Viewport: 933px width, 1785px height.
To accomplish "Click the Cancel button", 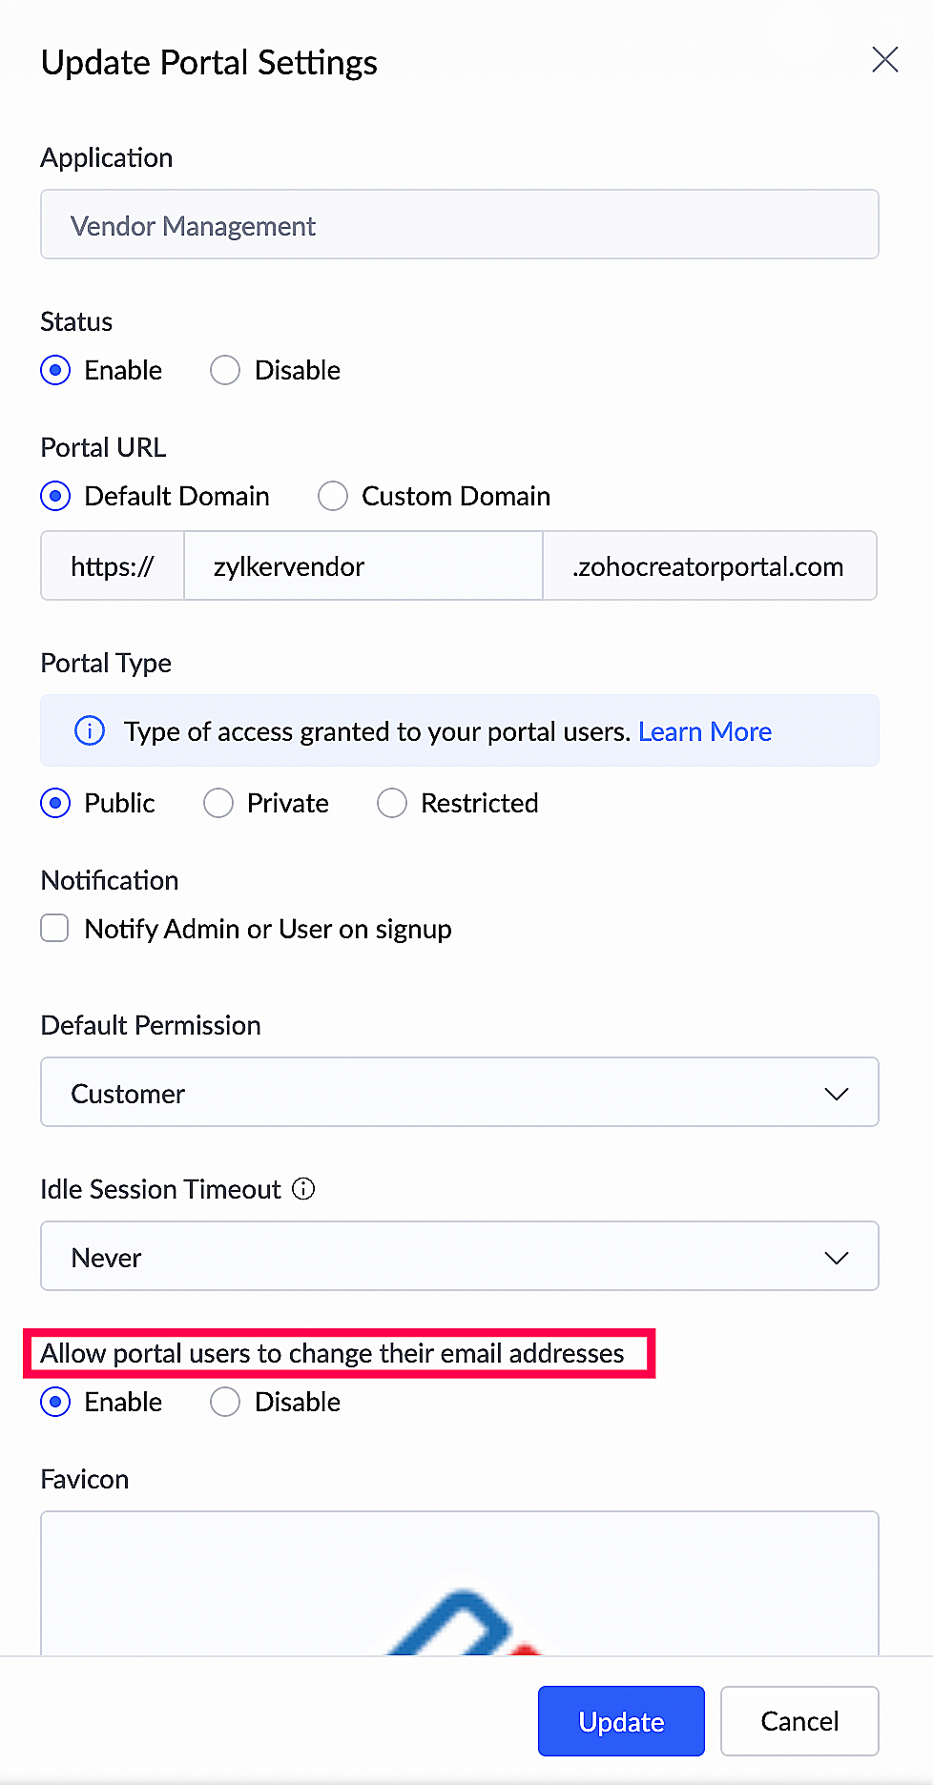I will [799, 1721].
